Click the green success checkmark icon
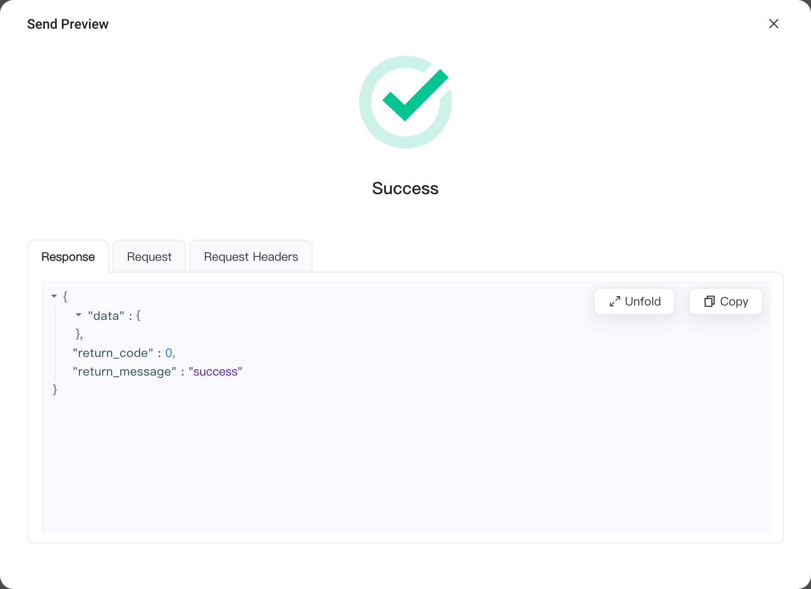This screenshot has height=589, width=811. 405,102
